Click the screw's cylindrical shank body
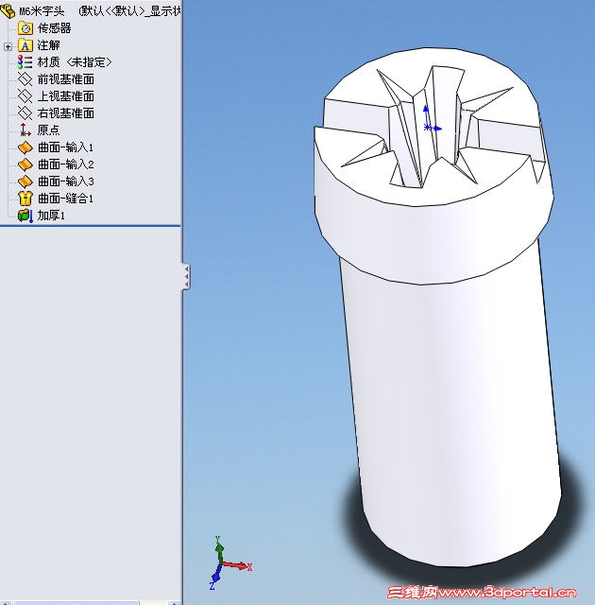The image size is (595, 605). coord(450,406)
